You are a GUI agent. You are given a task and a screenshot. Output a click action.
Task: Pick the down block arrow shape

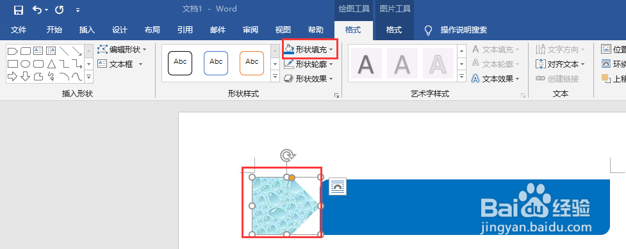26,77
